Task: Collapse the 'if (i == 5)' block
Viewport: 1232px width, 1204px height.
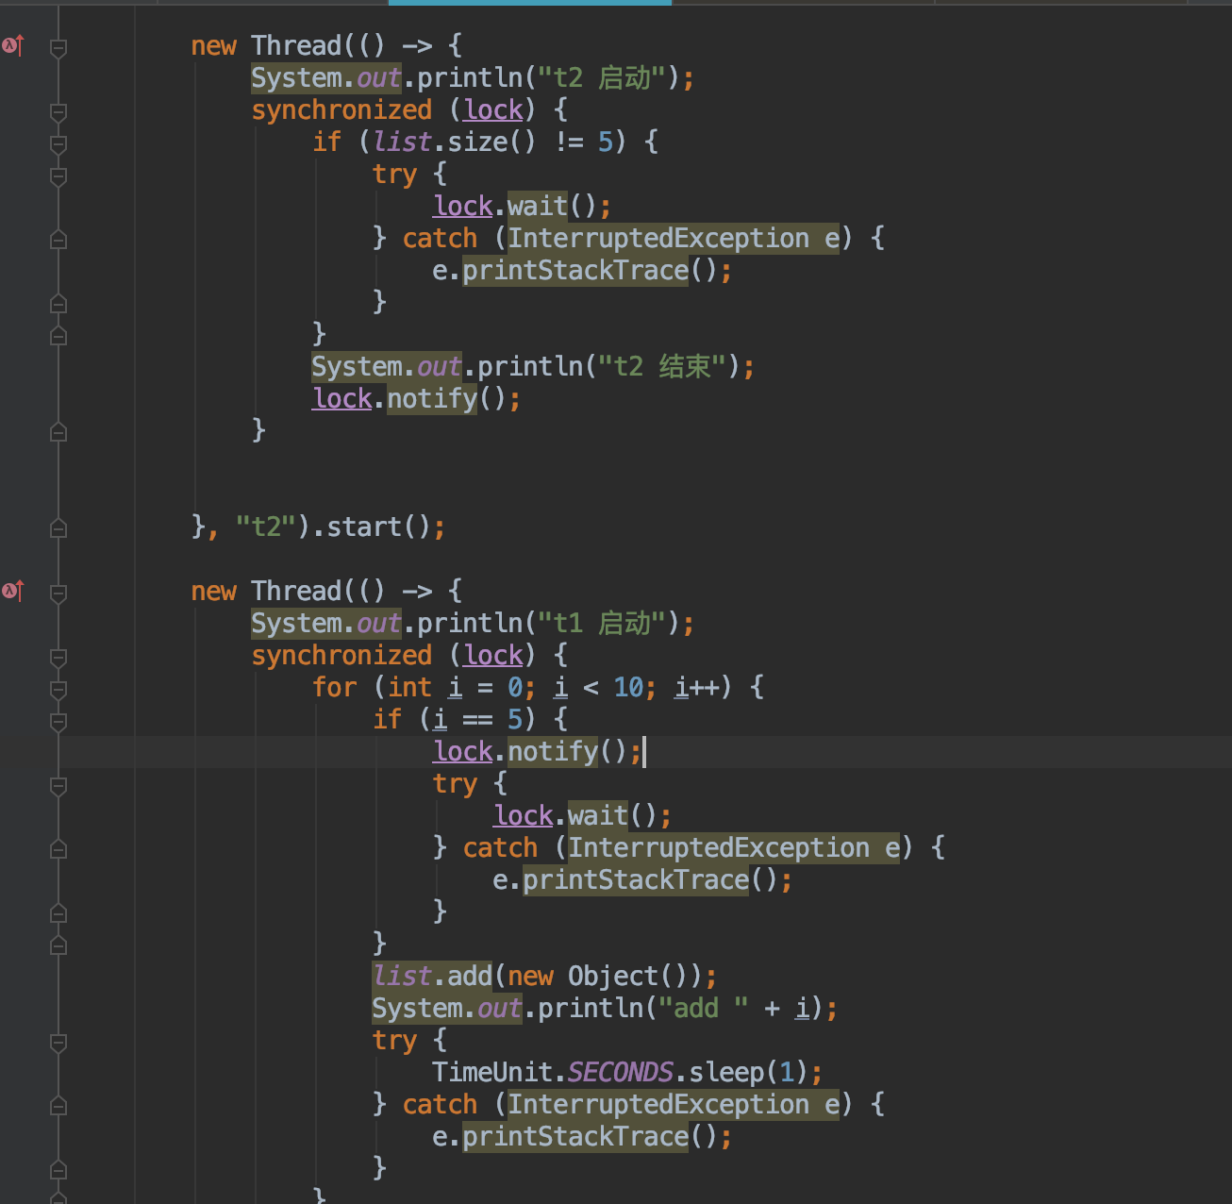Action: point(58,721)
